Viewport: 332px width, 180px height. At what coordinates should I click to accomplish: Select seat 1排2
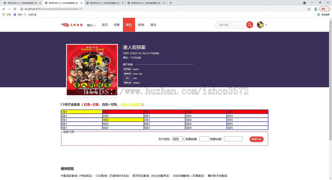point(123,112)
